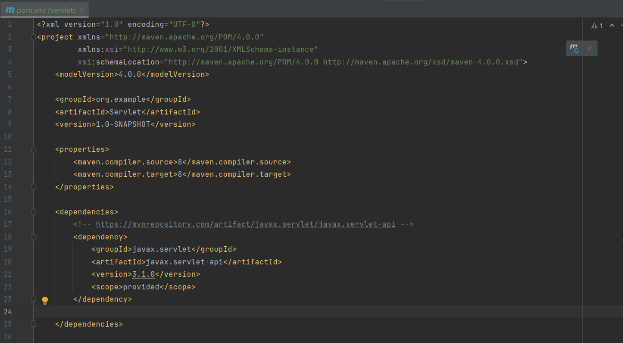The image size is (623, 343).
Task: Click the Load Maven Changes reload icon
Action: (575, 49)
